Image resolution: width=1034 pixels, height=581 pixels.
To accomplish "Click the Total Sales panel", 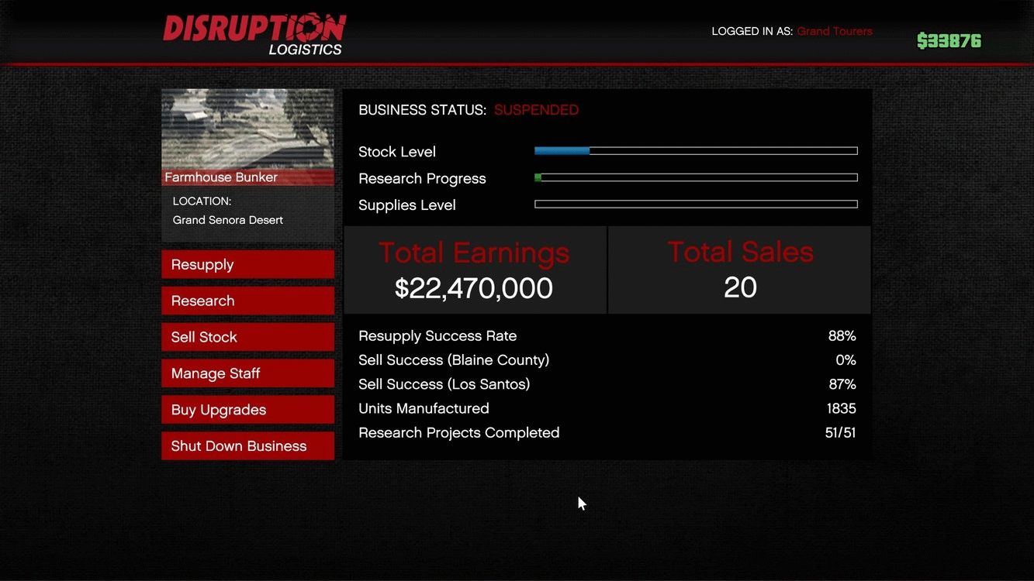I will 740,270.
